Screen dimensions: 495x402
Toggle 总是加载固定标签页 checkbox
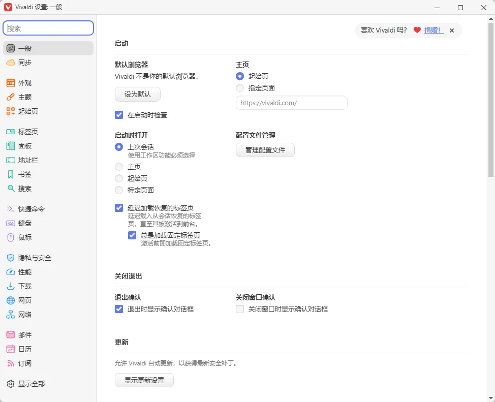[132, 235]
